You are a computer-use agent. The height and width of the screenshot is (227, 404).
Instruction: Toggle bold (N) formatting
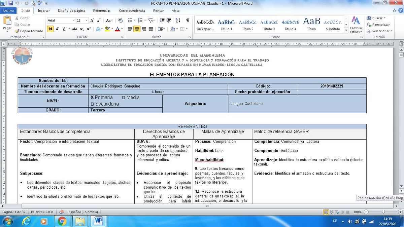click(50, 29)
